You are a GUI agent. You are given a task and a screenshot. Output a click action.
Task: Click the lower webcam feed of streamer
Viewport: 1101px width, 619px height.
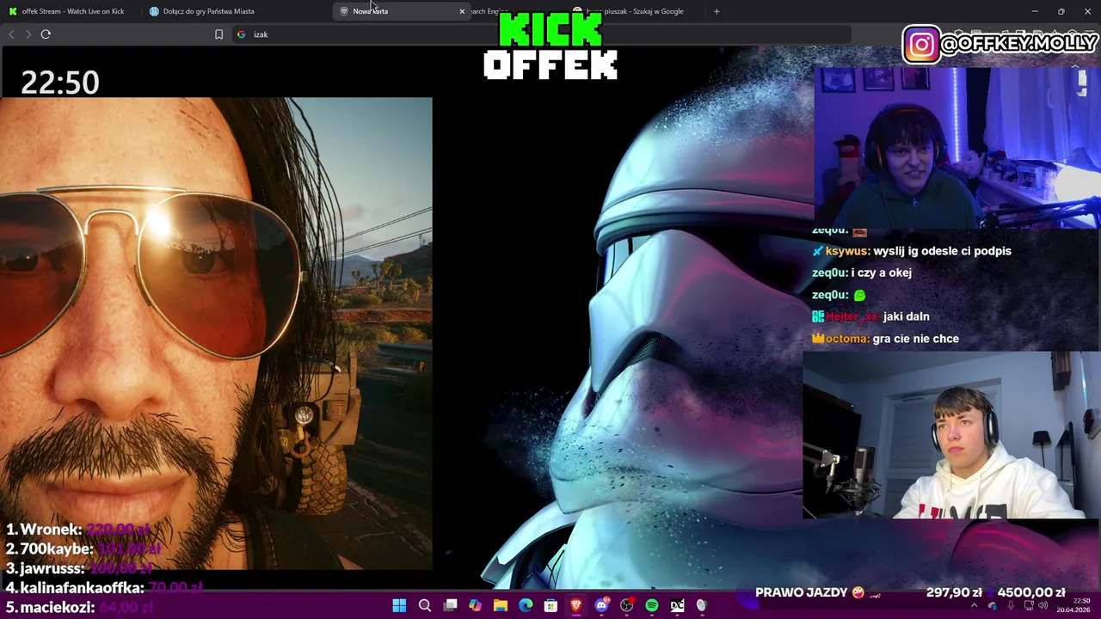(950, 435)
